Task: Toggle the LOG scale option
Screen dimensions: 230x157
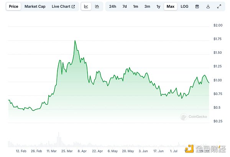Action: pyautogui.click(x=184, y=7)
